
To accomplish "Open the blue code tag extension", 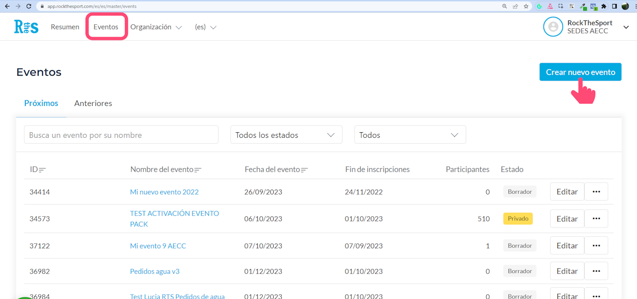I will (x=593, y=7).
